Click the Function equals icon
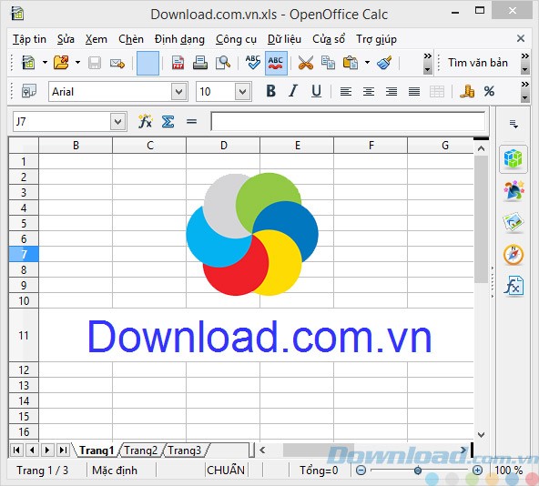539x486 pixels. click(191, 121)
